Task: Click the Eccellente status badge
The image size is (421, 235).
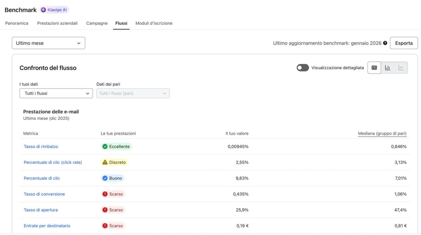Action: [116, 146]
